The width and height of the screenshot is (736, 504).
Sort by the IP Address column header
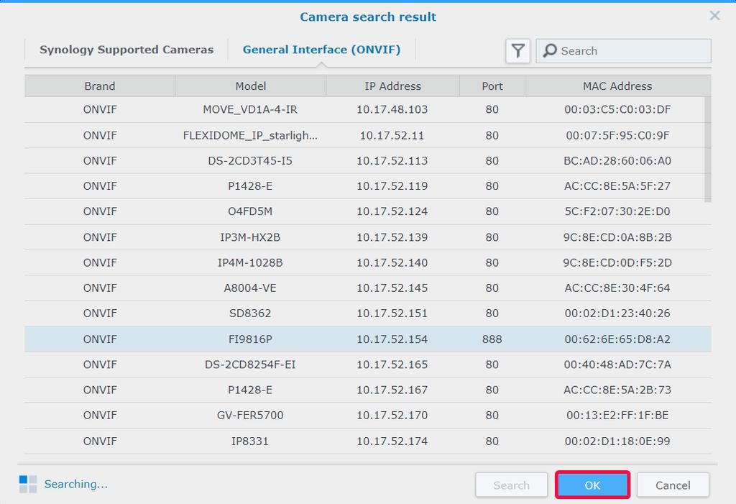click(x=393, y=86)
